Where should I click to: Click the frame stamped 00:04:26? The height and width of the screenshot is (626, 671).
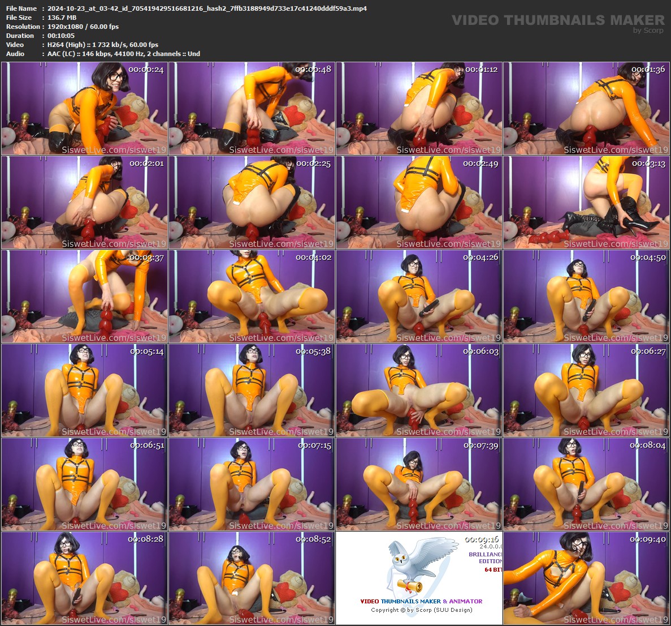(x=419, y=296)
